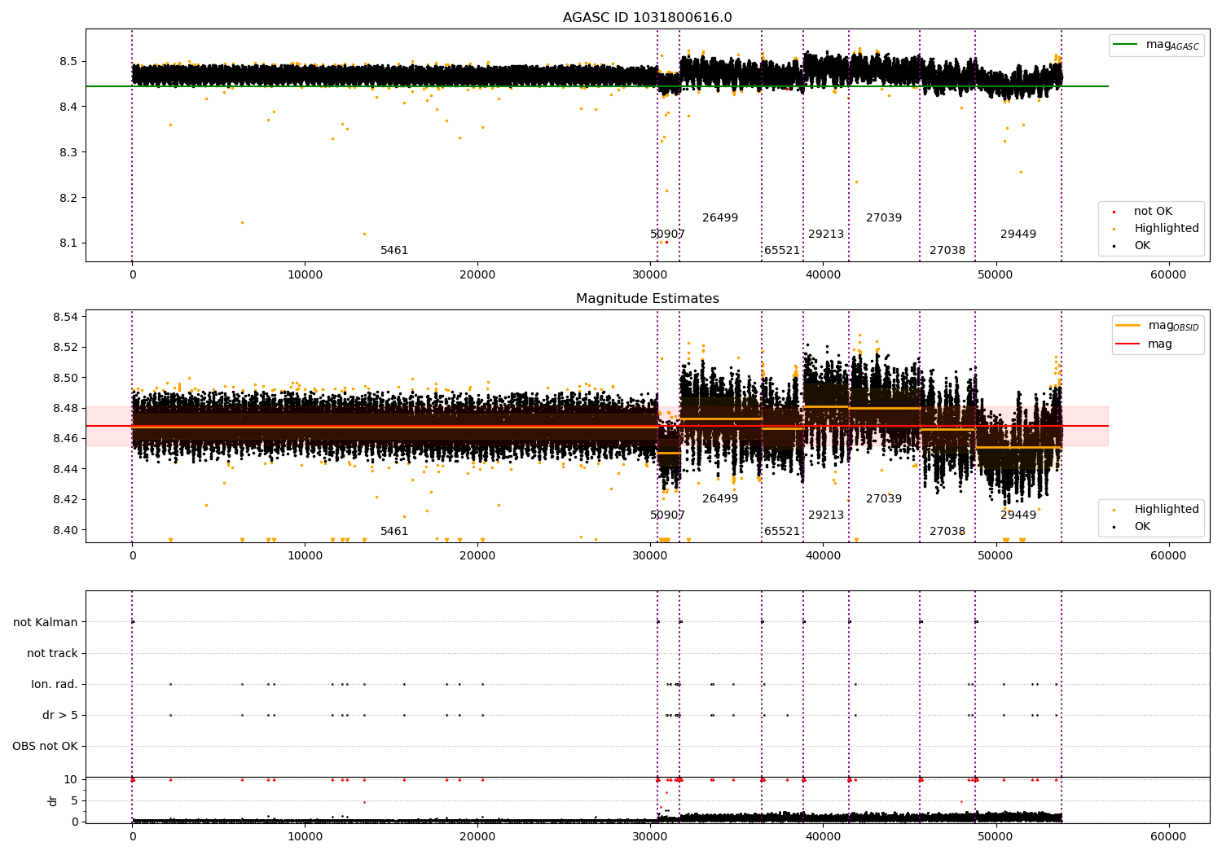Click the 8.54 y-axis tick label

point(65,317)
